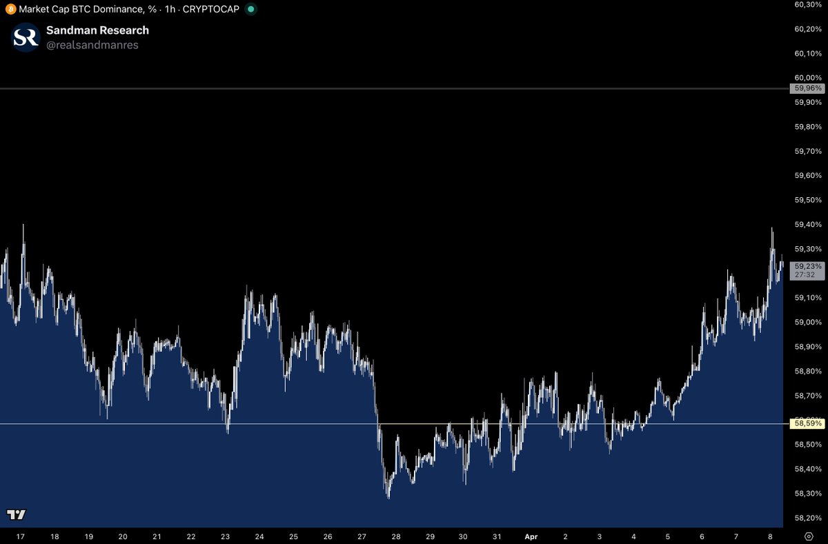828x544 pixels.
Task: Click price axis label 59,60%
Action: 808,176
